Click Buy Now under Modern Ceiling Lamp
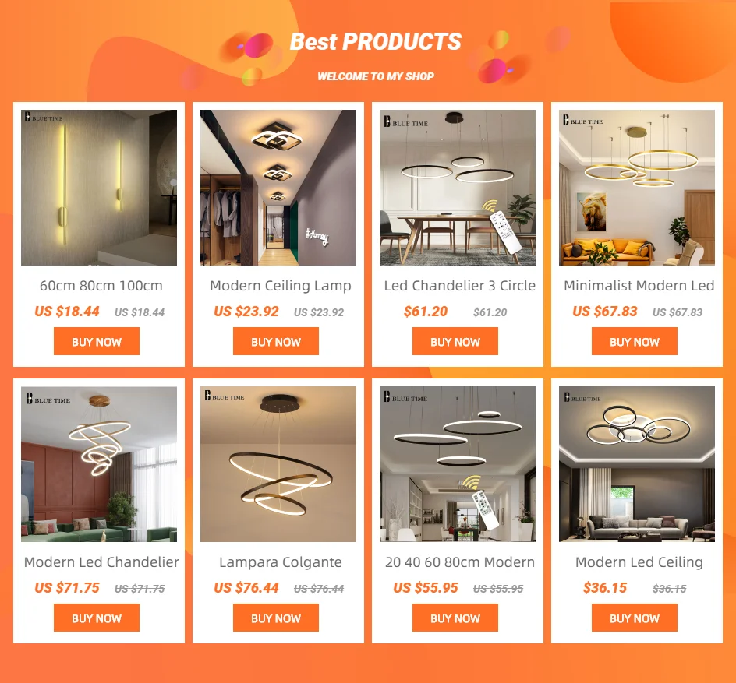This screenshot has width=736, height=683. (276, 341)
